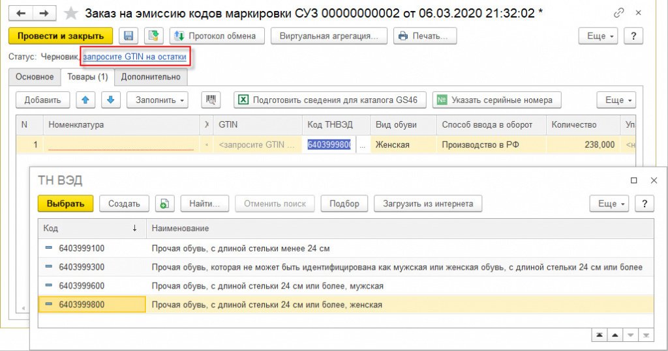Click the green plus copy icon in ТН ВЭД

click(164, 204)
